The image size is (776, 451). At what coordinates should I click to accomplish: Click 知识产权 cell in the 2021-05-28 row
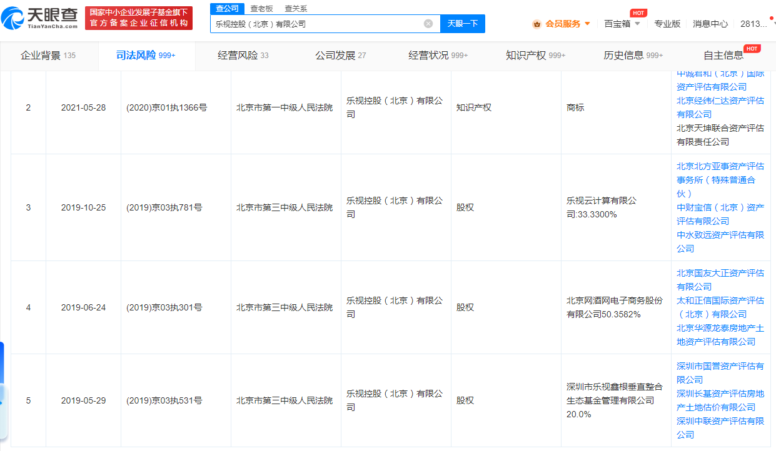click(474, 107)
